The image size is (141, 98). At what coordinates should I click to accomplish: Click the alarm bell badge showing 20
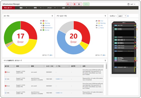[x=69, y=4]
